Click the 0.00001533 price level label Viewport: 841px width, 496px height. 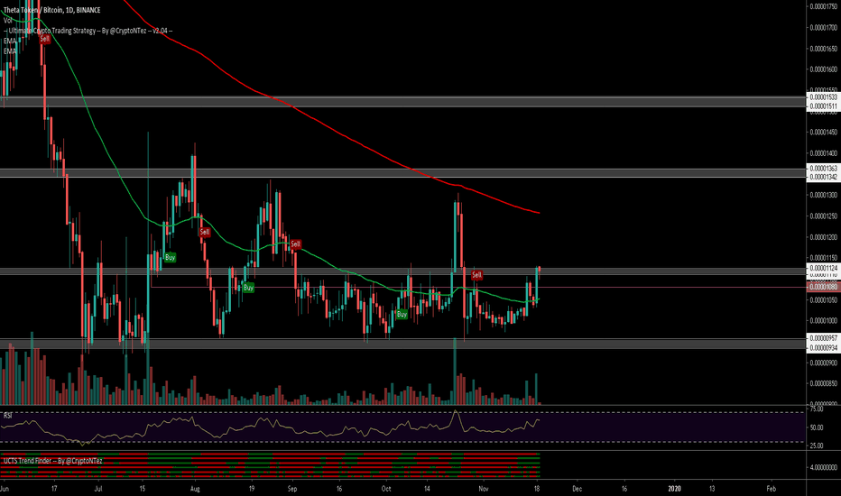point(823,97)
